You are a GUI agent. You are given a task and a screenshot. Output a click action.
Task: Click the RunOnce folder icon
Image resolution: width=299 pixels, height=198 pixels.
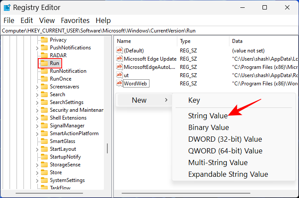click(x=44, y=79)
